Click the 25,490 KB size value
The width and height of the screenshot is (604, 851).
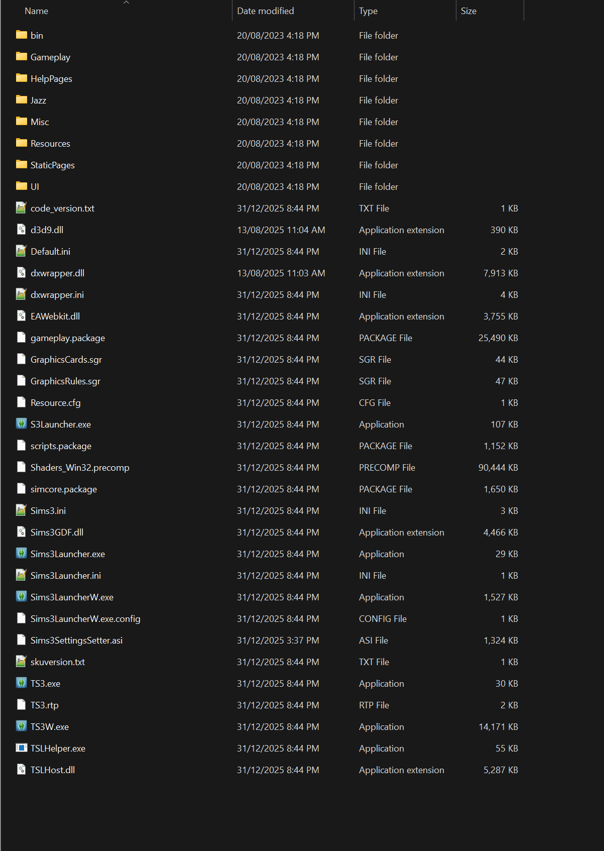(x=498, y=338)
